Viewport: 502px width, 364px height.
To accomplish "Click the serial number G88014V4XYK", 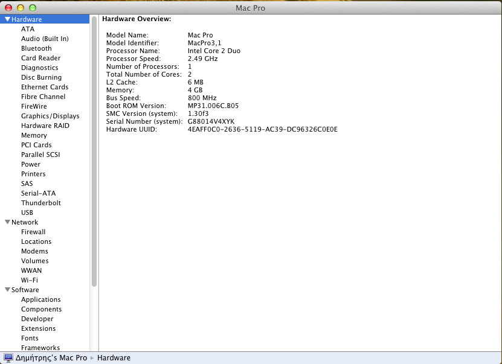I will click(211, 121).
